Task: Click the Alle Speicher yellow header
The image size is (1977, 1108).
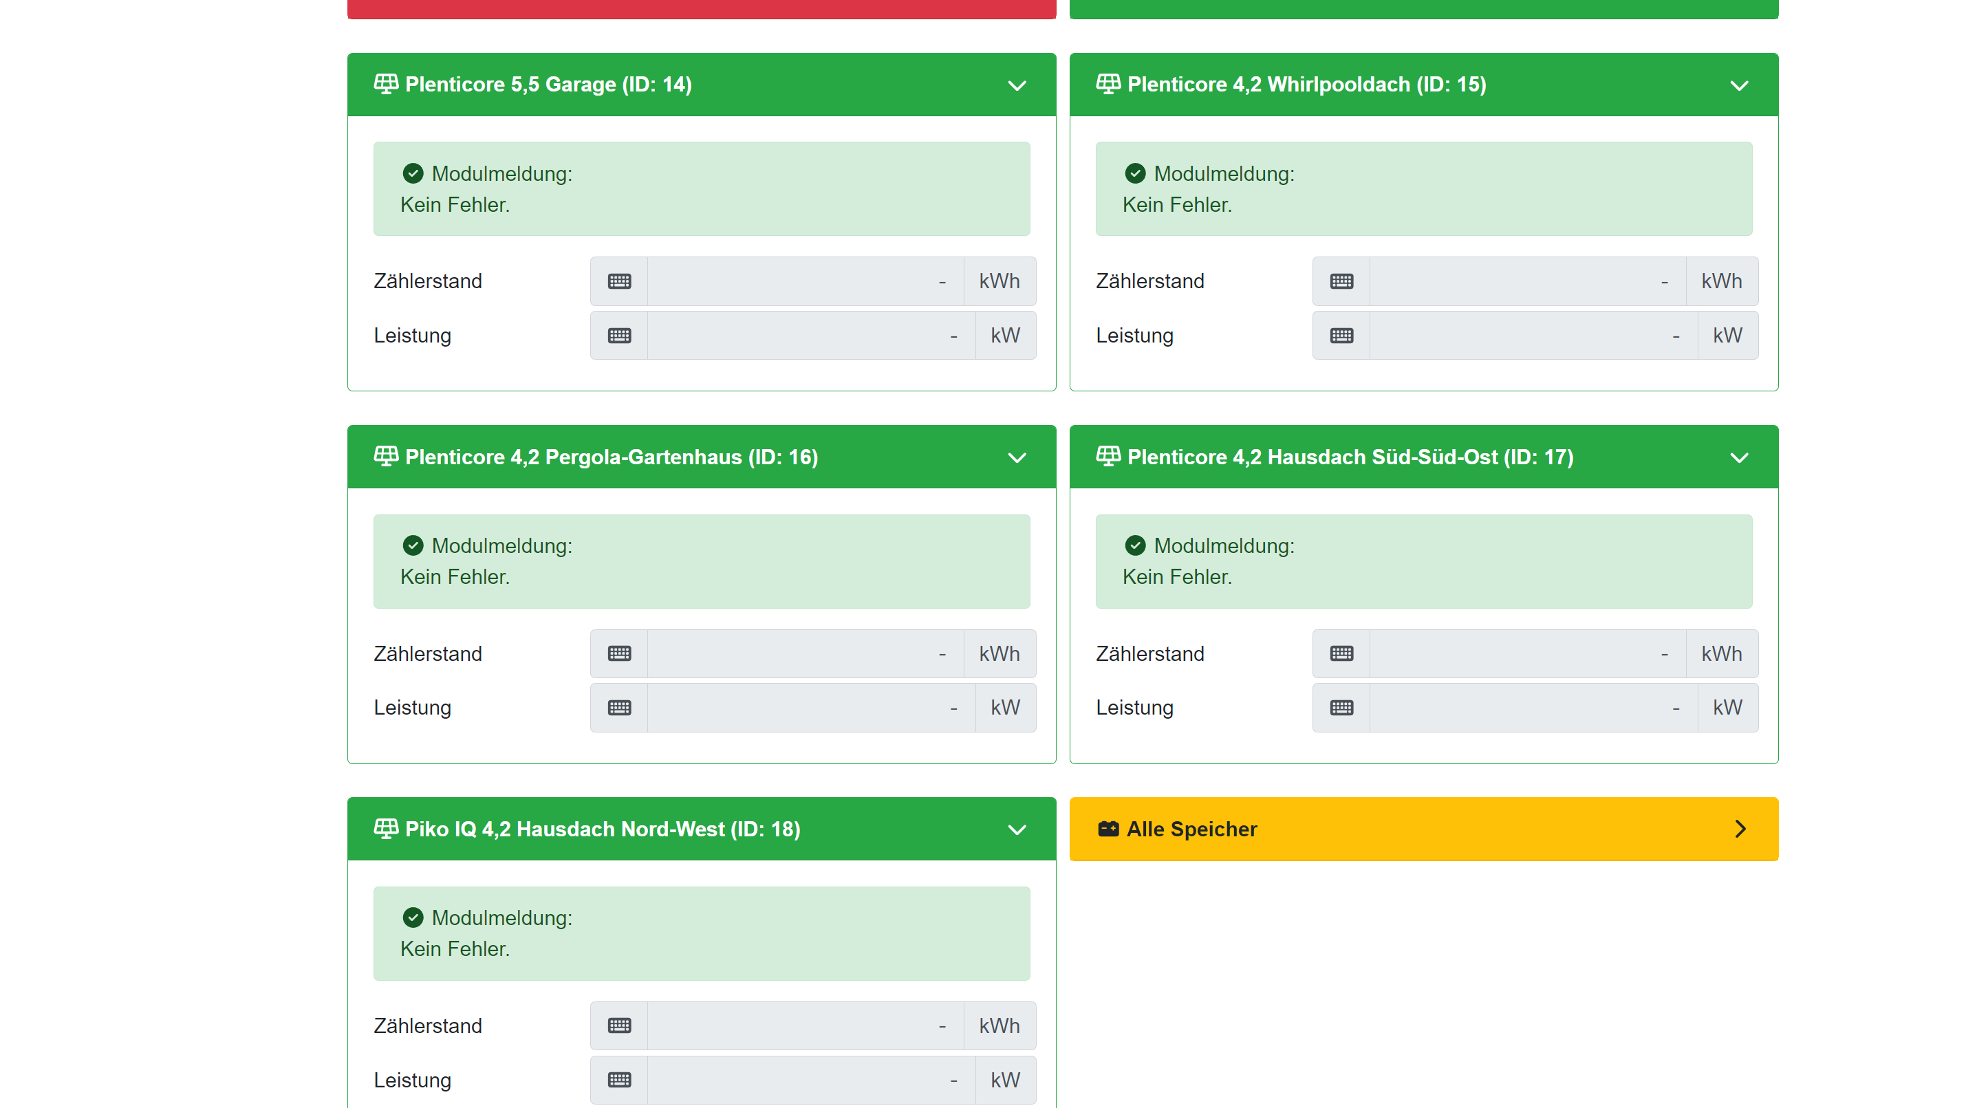Action: point(1423,829)
